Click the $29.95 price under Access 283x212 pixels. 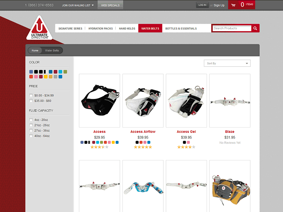[x=99, y=137]
